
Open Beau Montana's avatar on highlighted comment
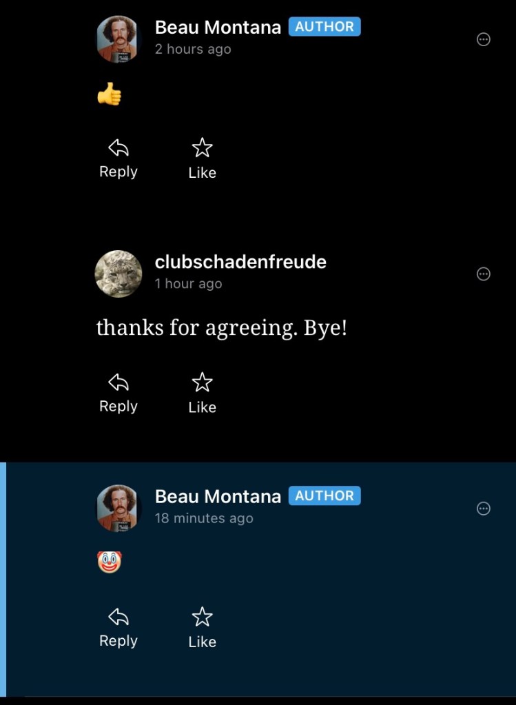118,508
